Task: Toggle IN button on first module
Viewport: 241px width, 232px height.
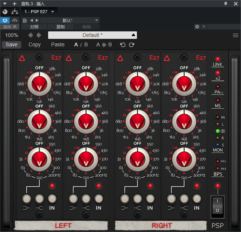Action: (52, 199)
